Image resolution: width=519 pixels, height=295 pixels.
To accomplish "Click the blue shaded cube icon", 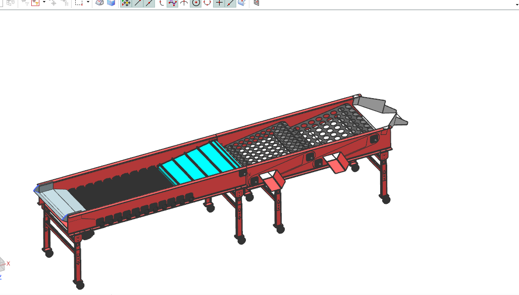I will [111, 3].
